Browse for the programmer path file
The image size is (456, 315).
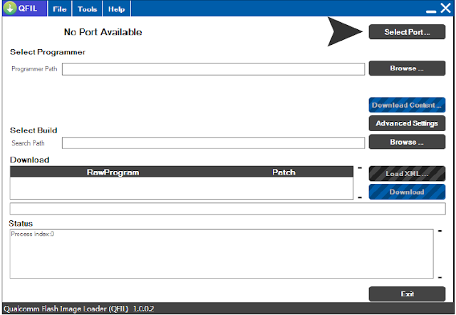[407, 68]
